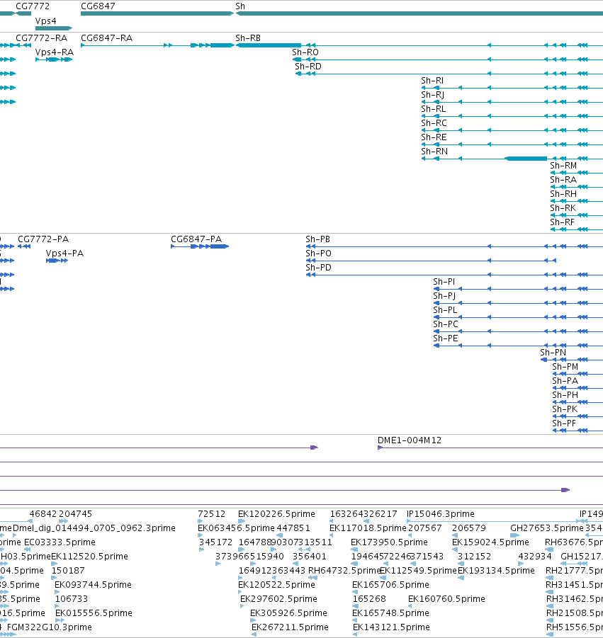The width and height of the screenshot is (603, 638).
Task: Select the Sh-RB transcript exon block
Action: coord(269,45)
